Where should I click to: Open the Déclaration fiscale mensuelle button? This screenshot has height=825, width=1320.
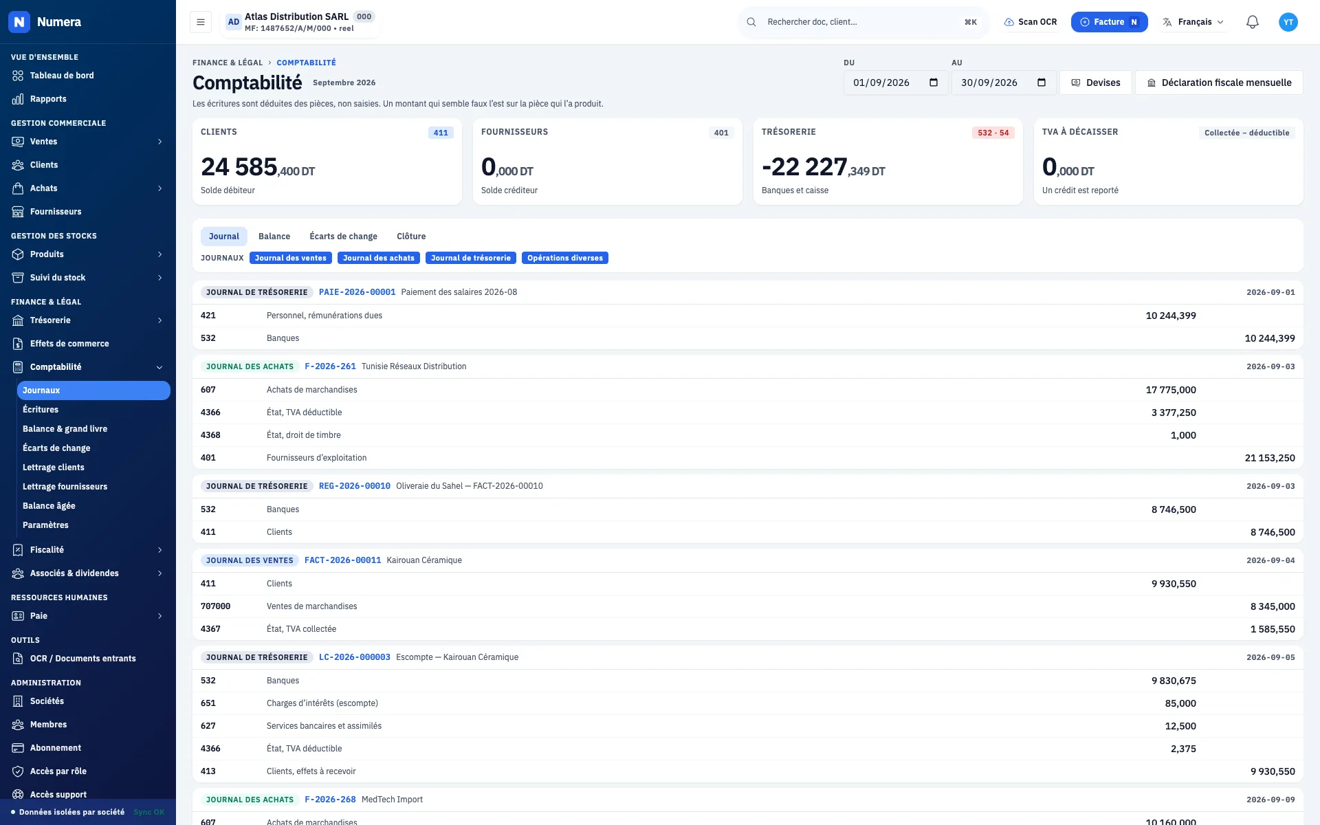click(x=1219, y=82)
